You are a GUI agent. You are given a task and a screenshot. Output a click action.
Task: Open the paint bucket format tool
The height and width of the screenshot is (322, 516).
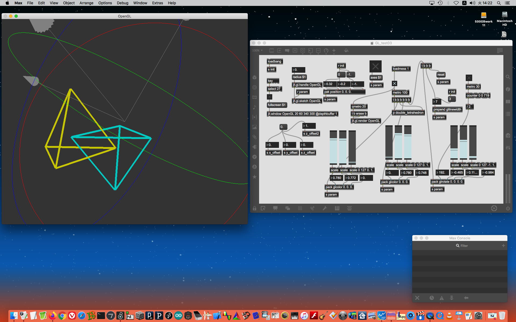[346, 50]
